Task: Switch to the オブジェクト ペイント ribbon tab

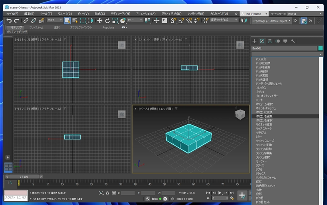Action: point(81,27)
